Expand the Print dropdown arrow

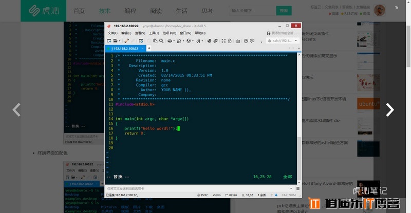[x=174, y=41]
